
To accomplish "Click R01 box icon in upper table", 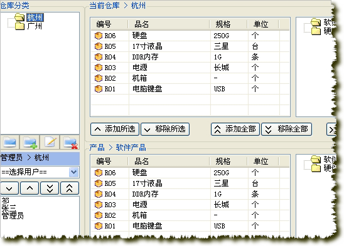I will [99, 89].
